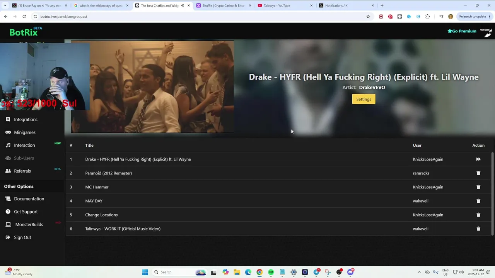Open Discord from the taskbar

(350, 272)
